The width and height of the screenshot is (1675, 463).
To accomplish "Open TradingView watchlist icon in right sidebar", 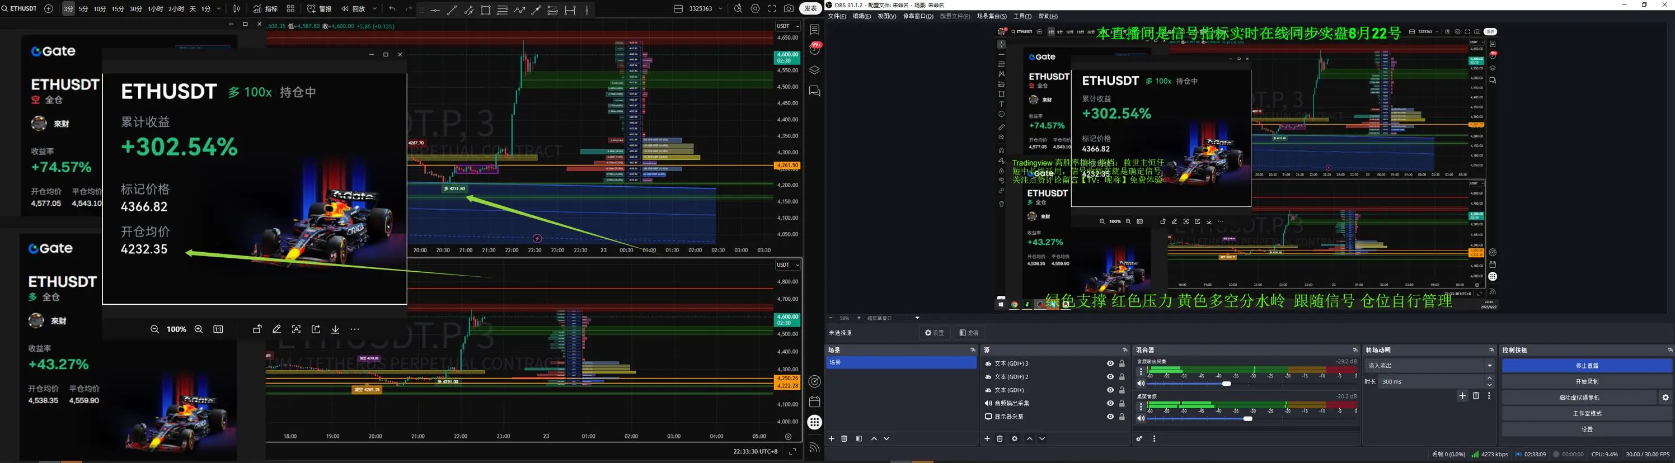I will pyautogui.click(x=814, y=29).
